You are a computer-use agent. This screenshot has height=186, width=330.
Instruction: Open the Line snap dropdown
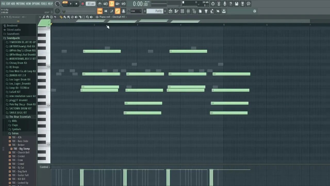pyautogui.click(x=136, y=11)
